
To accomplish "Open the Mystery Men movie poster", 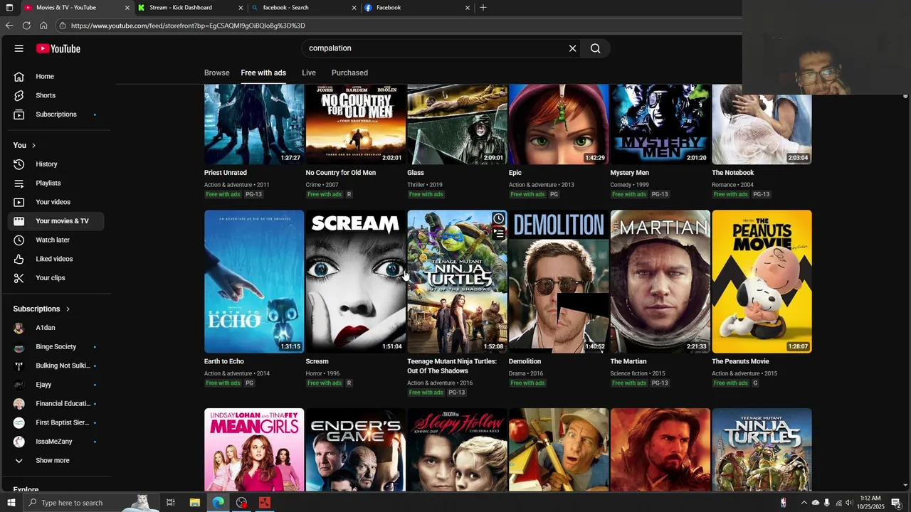I will pyautogui.click(x=660, y=124).
